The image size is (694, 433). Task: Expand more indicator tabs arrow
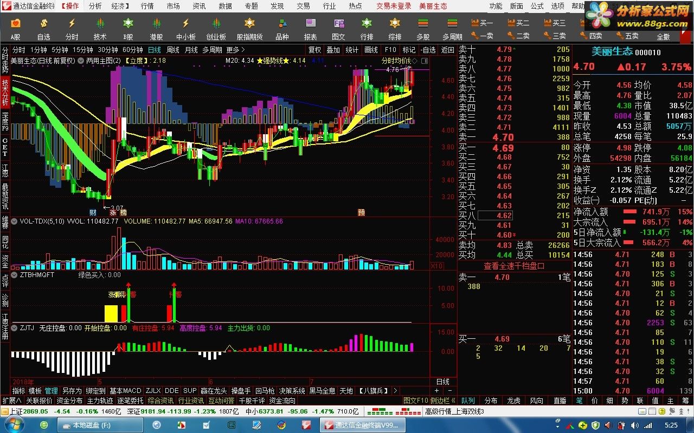click(395, 390)
